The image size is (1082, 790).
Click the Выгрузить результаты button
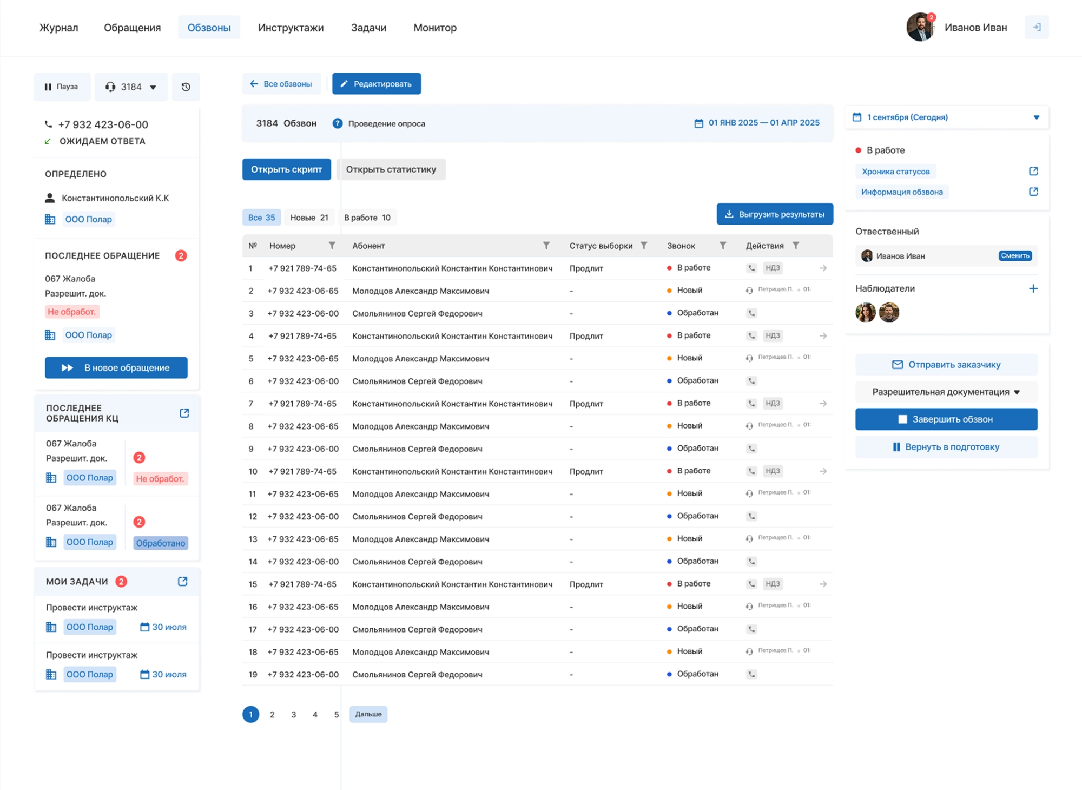(775, 214)
